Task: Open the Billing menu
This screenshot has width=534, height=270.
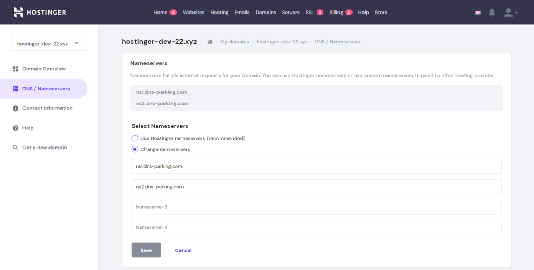Action: click(x=336, y=13)
